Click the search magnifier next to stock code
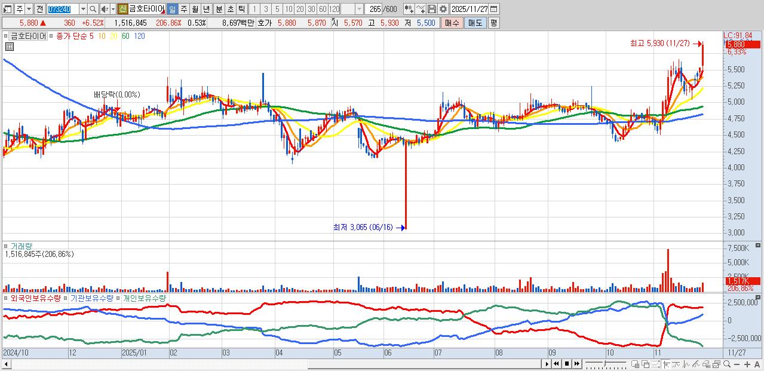The width and height of the screenshot is (764, 371). pos(93,9)
